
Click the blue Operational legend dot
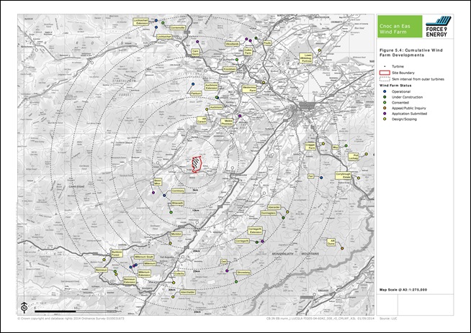(x=385, y=91)
